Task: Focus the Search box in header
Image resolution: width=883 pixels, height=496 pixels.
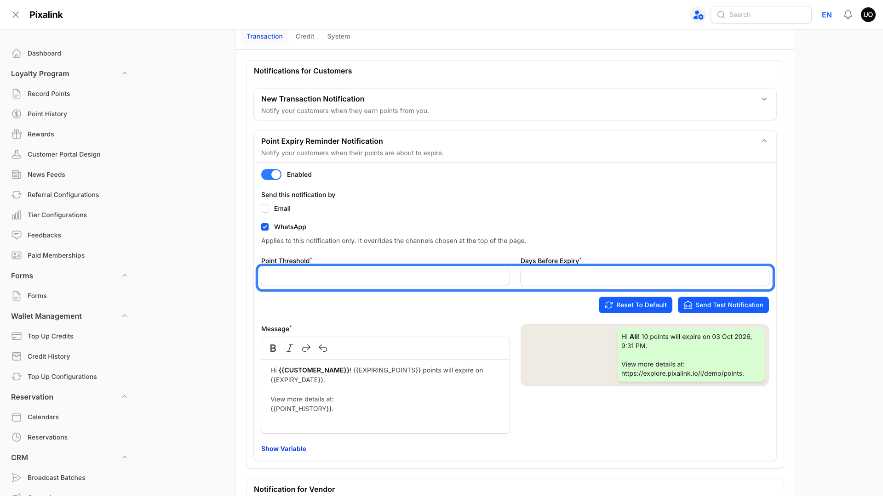Action: (761, 15)
